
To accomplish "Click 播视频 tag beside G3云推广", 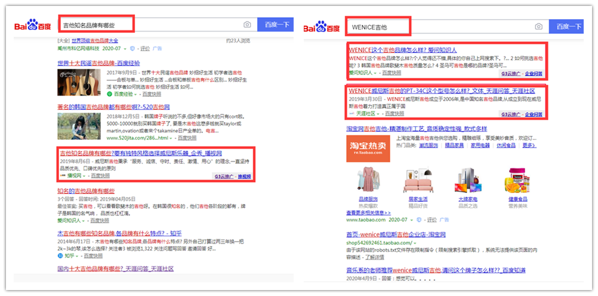I will (245, 176).
